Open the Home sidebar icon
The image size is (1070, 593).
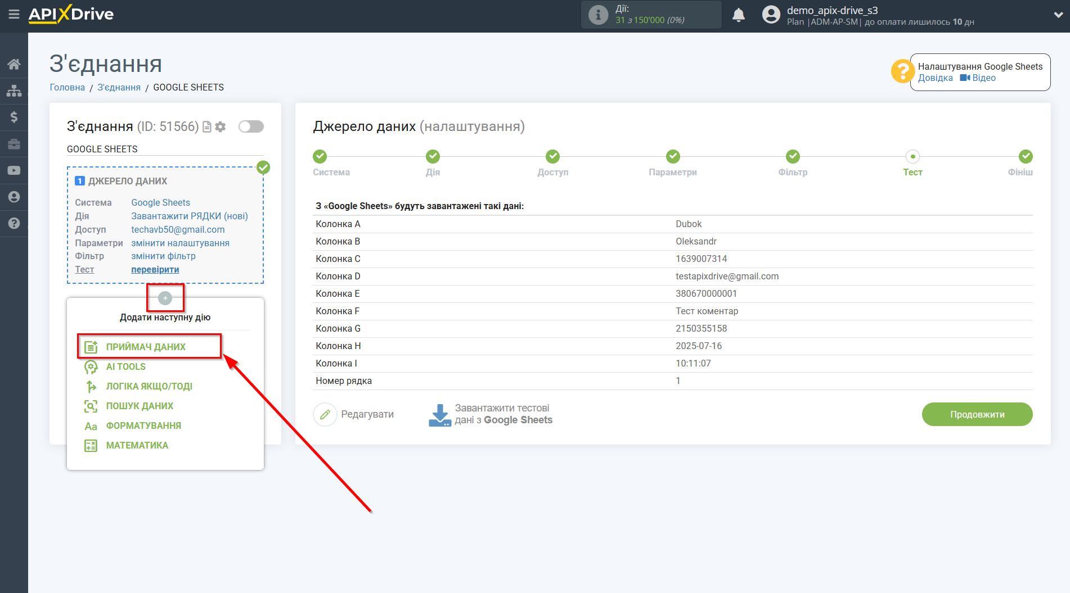pyautogui.click(x=14, y=64)
